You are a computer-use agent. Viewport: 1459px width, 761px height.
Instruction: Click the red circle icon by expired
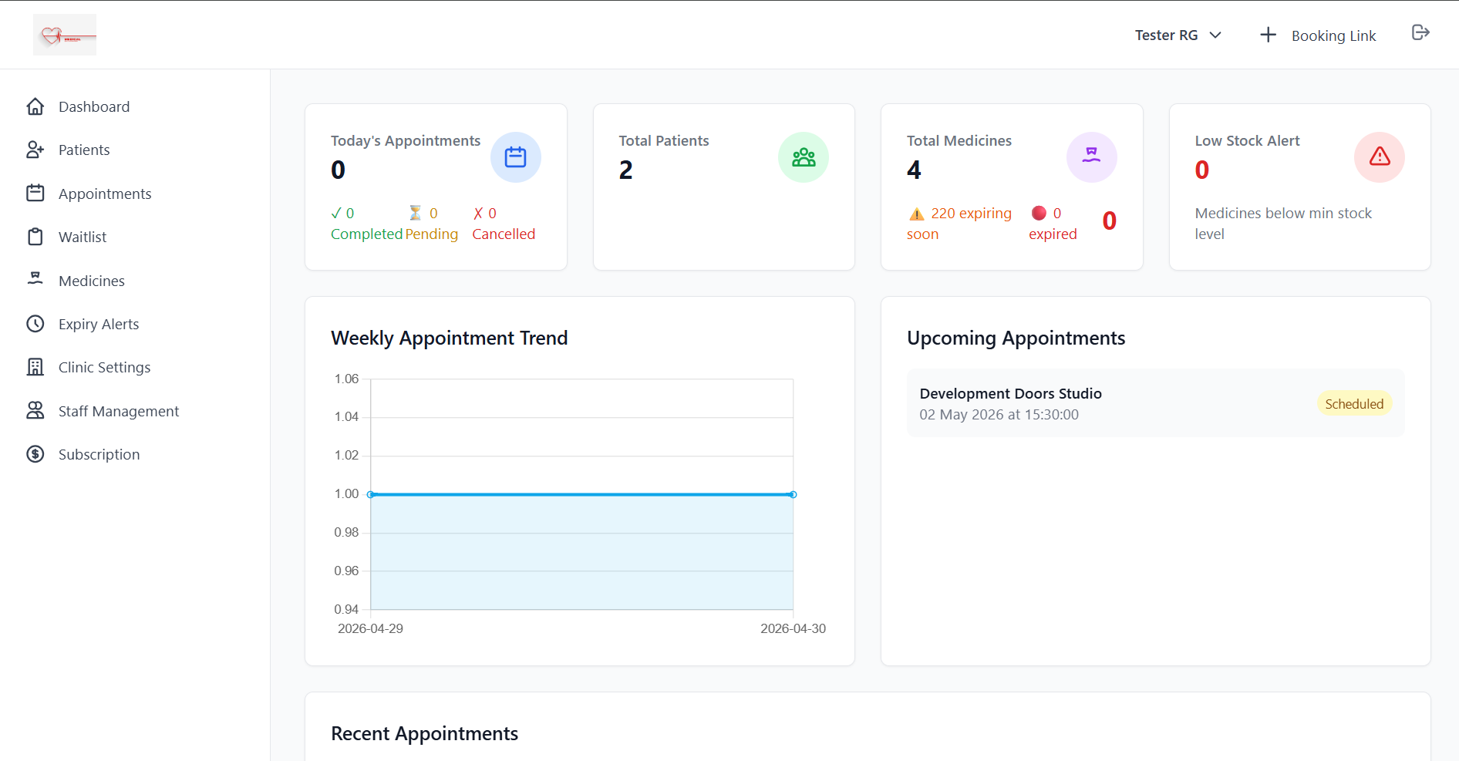pyautogui.click(x=1039, y=213)
